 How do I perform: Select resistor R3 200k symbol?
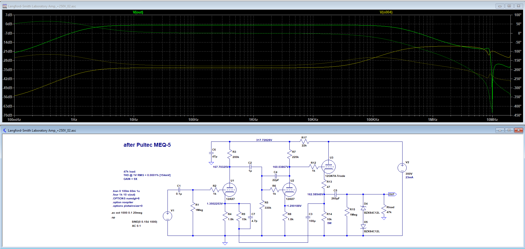[x=230, y=155]
